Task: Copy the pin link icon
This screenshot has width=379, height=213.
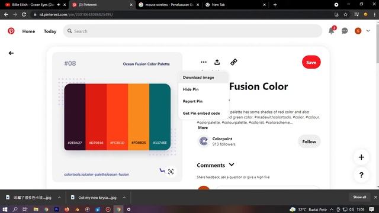Action: (233, 62)
